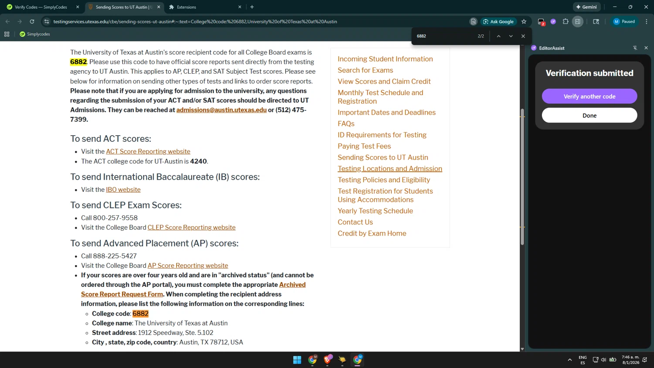
Task: Open the admissions@austin.utexas.edu email link
Action: (221, 110)
